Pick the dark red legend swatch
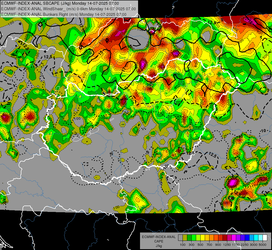The height and width of the screenshot is (250, 272). click(225, 238)
